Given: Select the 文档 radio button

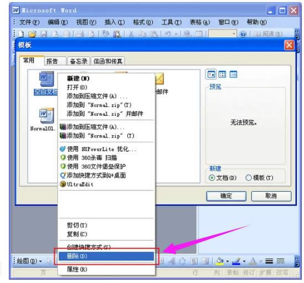Looking at the screenshot, I should pos(212,178).
